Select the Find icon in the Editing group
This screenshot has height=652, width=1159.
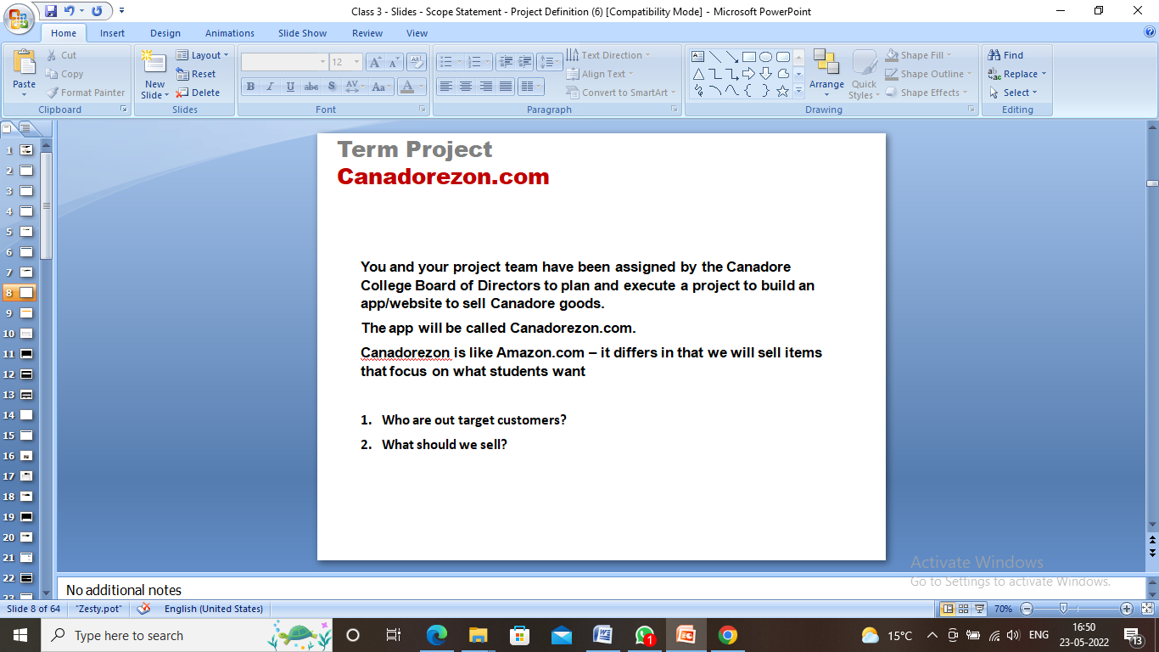(x=1009, y=54)
